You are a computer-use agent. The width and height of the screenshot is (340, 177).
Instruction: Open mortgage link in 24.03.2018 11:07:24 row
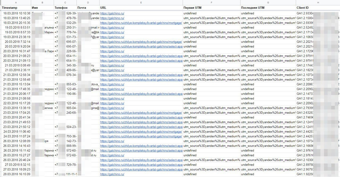tap(141, 136)
